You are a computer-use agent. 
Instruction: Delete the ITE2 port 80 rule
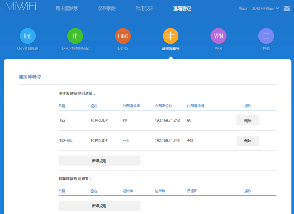[x=248, y=121]
